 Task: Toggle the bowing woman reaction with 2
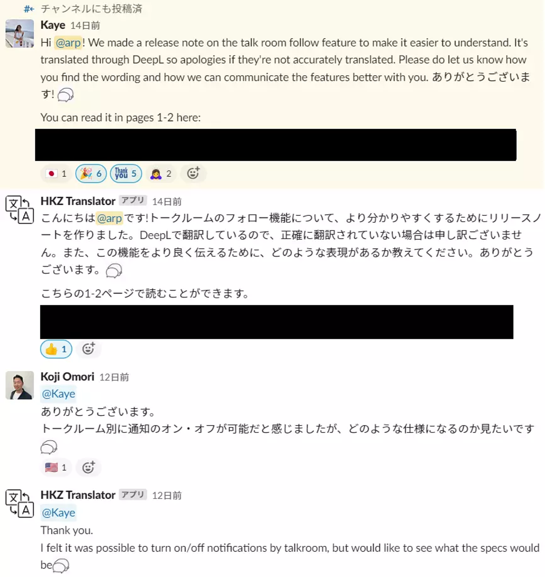pyautogui.click(x=161, y=174)
